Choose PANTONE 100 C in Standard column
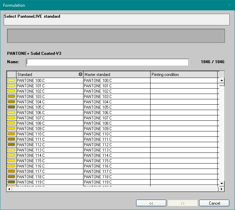Viewport: 235px width, 210px height. pyautogui.click(x=50, y=80)
